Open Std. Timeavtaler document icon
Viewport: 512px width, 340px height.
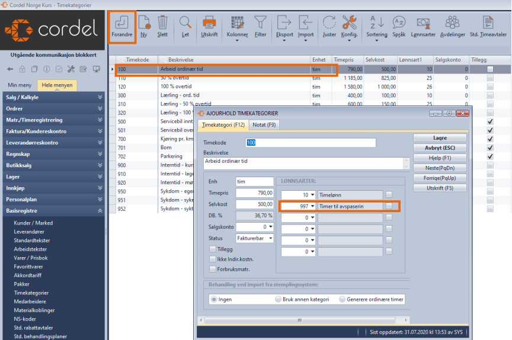[488, 23]
